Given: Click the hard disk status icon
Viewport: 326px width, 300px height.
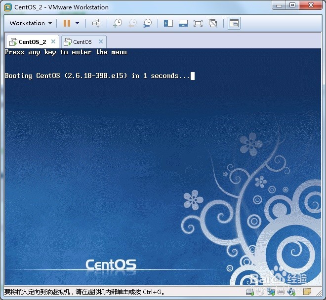Looking at the screenshot, I should click(x=250, y=292).
